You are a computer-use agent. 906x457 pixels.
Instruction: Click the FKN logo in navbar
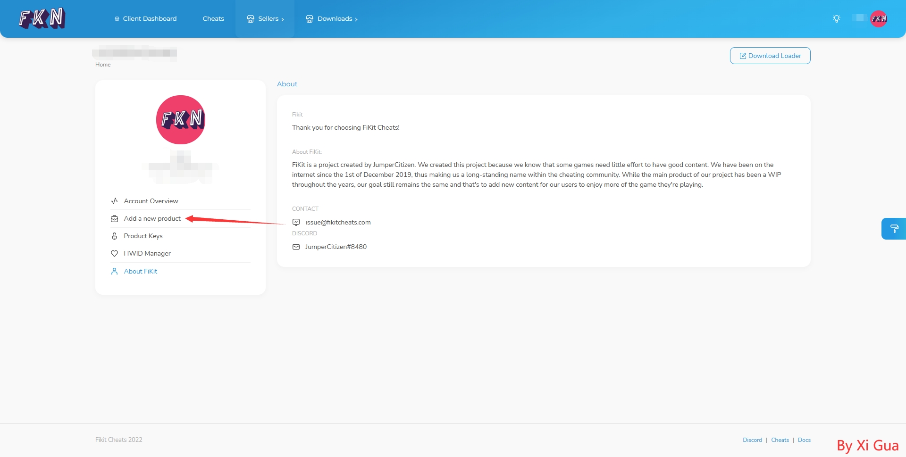(42, 19)
